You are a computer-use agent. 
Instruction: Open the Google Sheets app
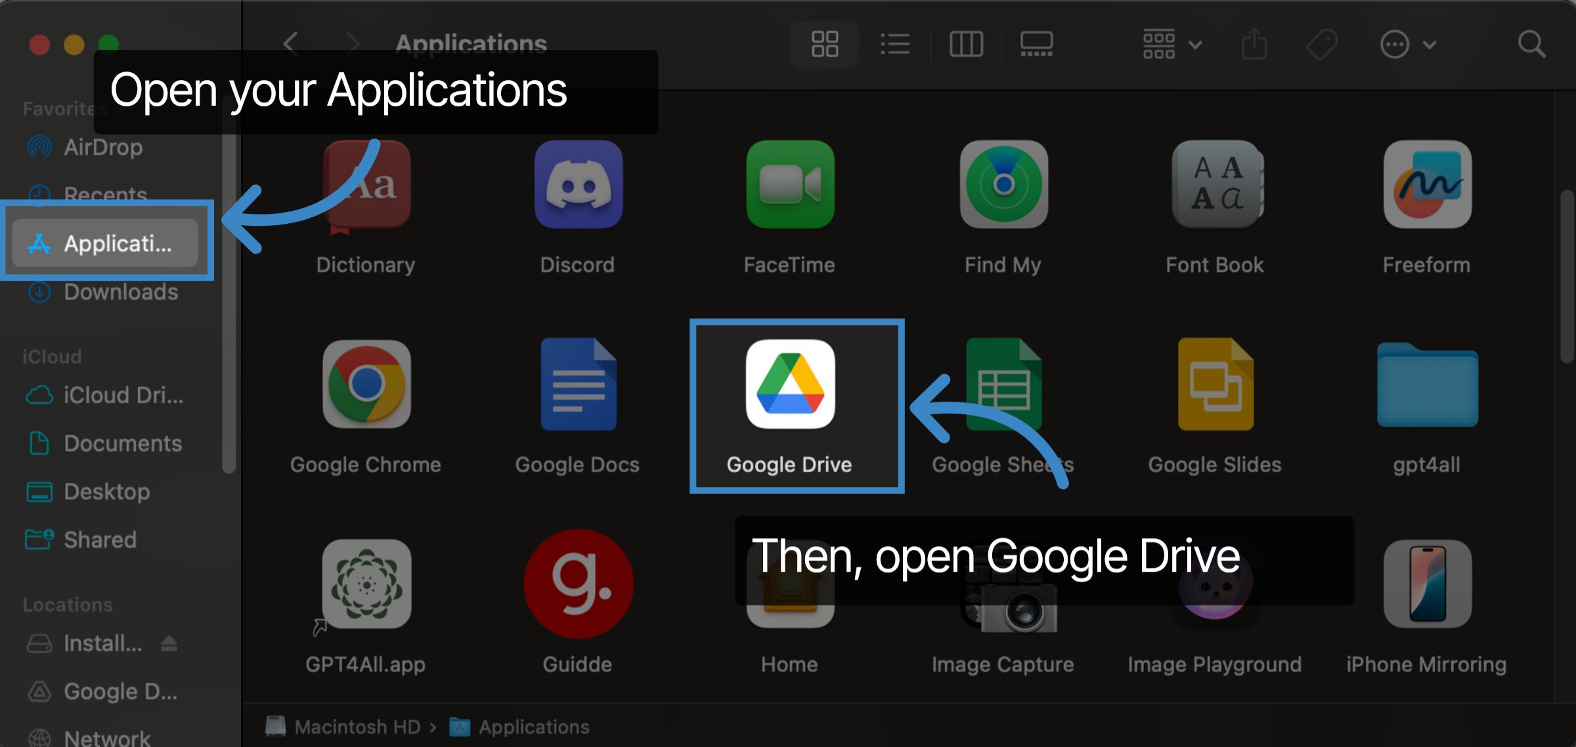1003,384
